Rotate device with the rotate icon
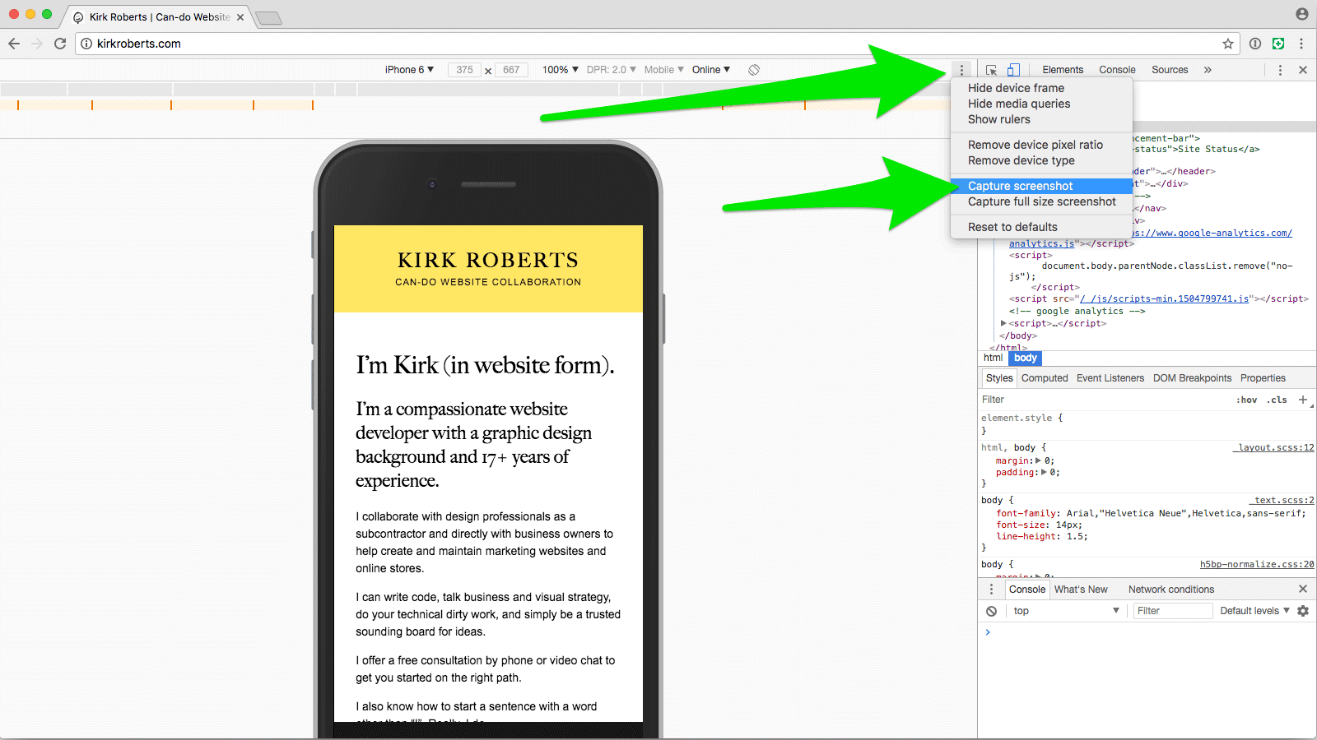1317x740 pixels. (754, 70)
